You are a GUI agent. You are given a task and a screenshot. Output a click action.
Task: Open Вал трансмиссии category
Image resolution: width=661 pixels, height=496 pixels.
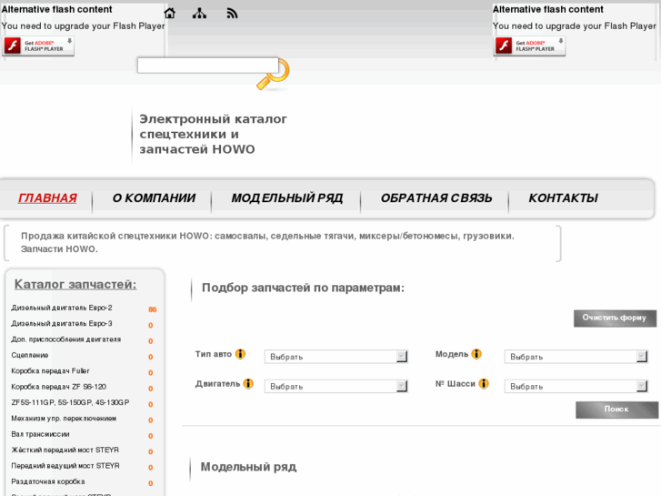pyautogui.click(x=41, y=434)
